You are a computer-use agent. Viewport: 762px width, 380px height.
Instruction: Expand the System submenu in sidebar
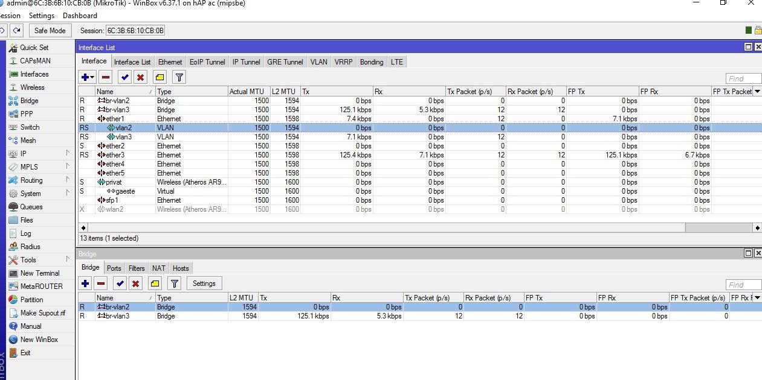(68, 194)
